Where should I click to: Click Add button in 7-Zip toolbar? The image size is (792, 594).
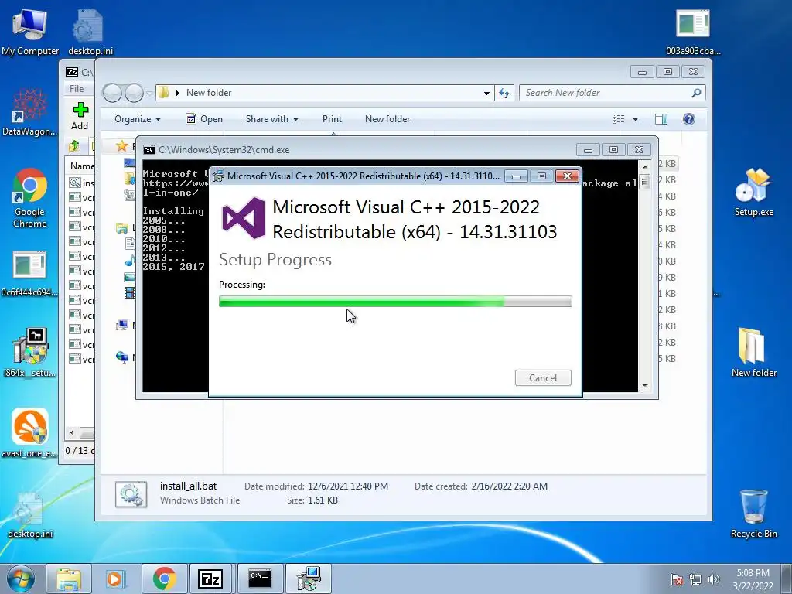point(80,116)
